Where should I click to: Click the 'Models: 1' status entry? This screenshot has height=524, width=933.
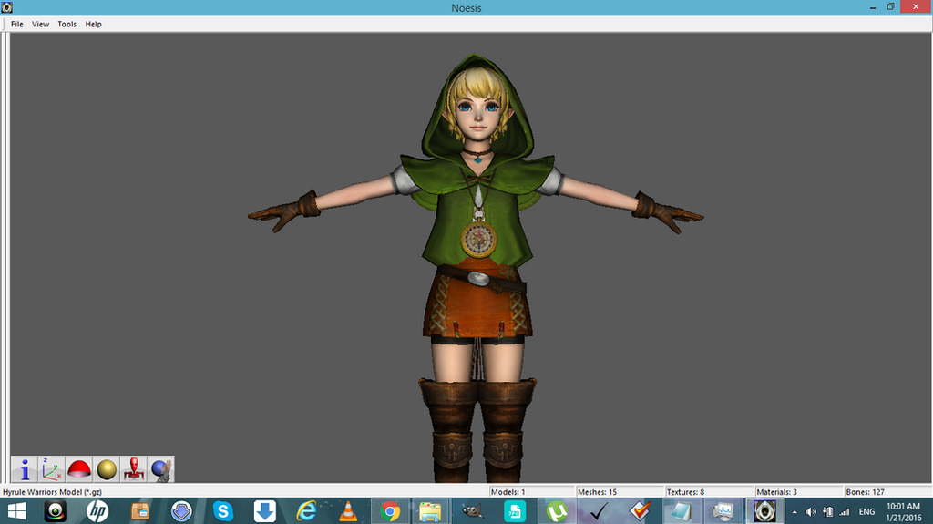click(x=508, y=492)
